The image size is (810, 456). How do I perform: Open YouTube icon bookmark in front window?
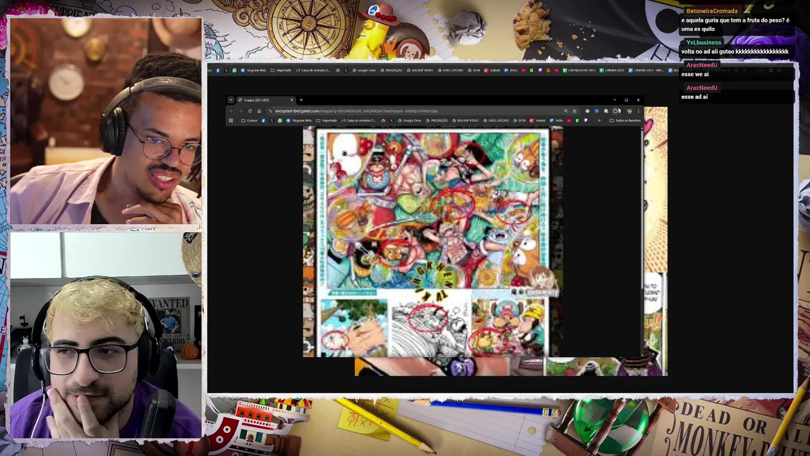(569, 120)
